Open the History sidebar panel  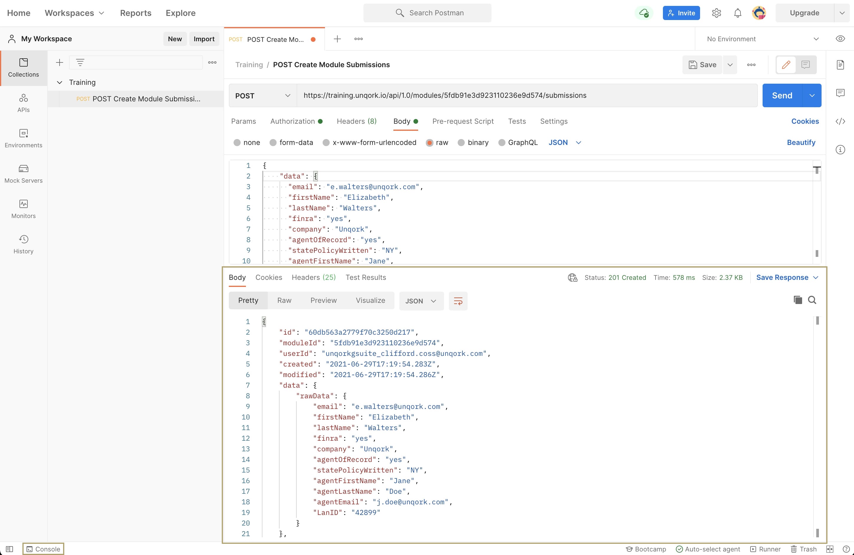[23, 245]
